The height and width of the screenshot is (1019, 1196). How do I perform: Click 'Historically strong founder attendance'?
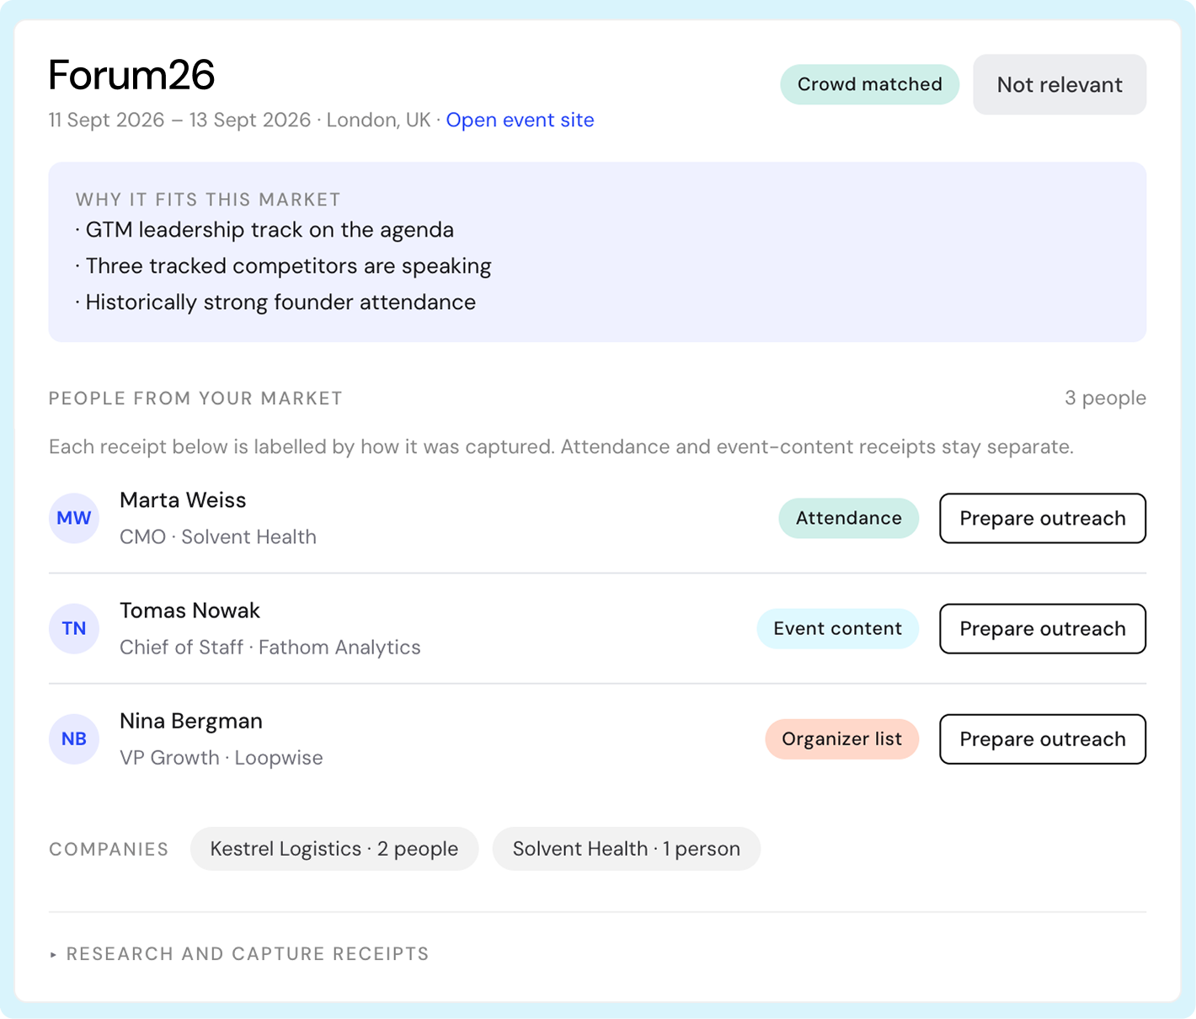click(x=280, y=302)
